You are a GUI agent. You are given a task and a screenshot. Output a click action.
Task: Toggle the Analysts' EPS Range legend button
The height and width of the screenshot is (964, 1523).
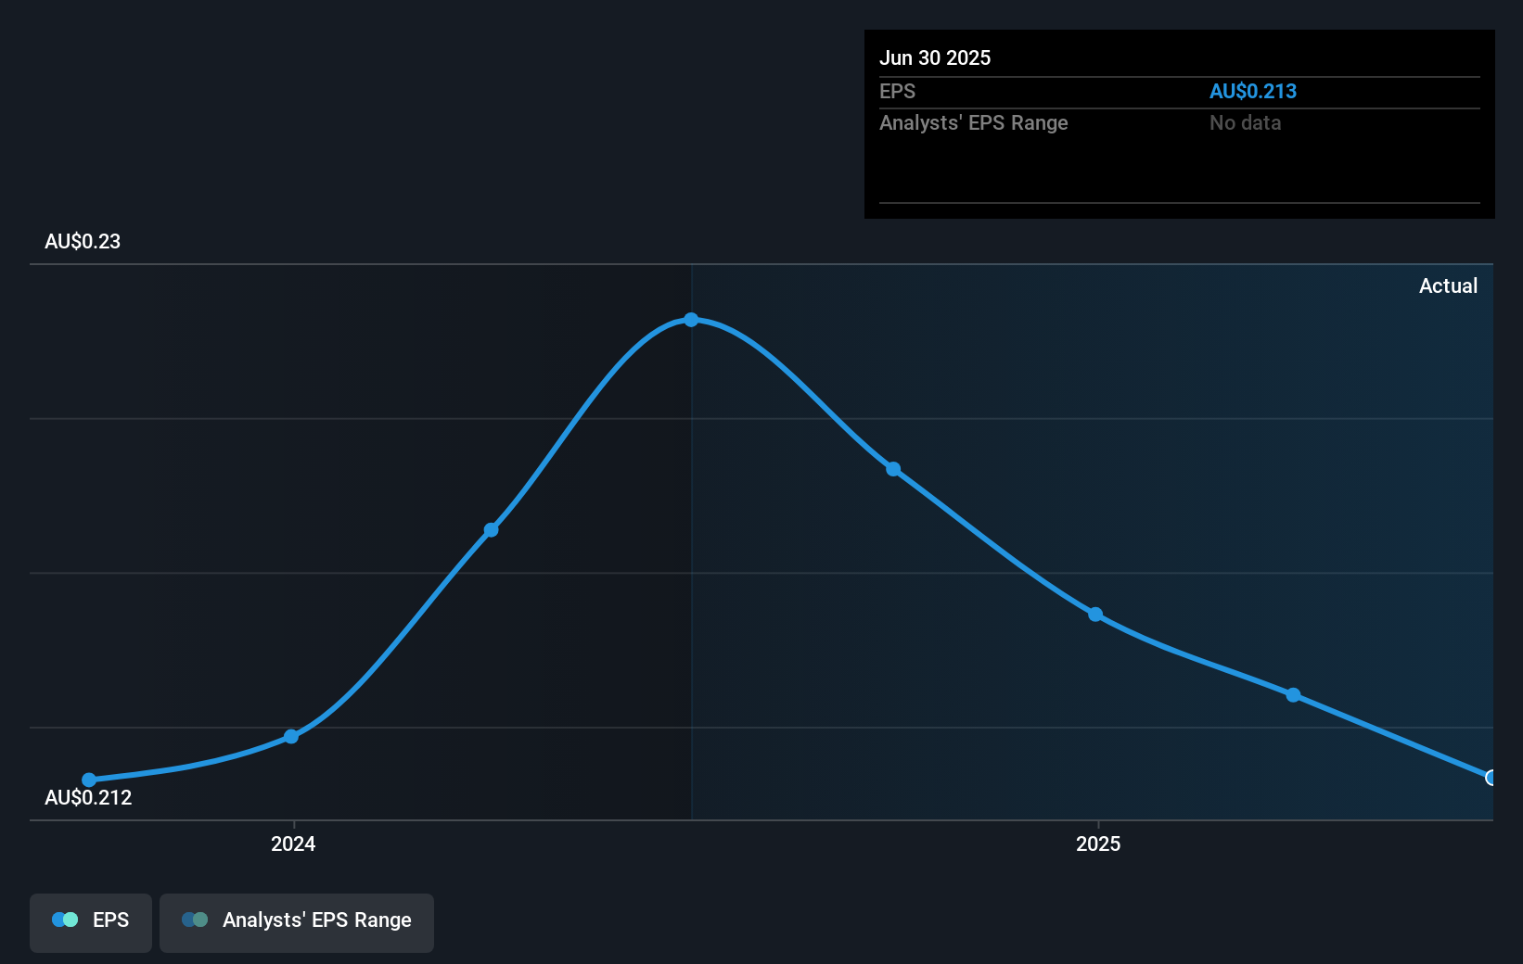[x=297, y=922]
